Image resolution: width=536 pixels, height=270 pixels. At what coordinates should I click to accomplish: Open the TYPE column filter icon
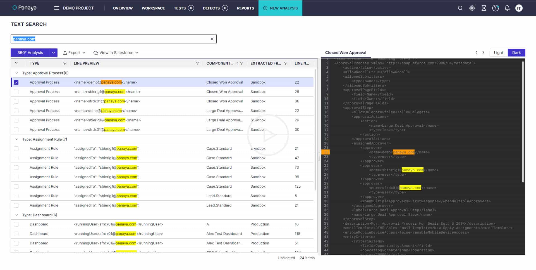pyautogui.click(x=65, y=63)
